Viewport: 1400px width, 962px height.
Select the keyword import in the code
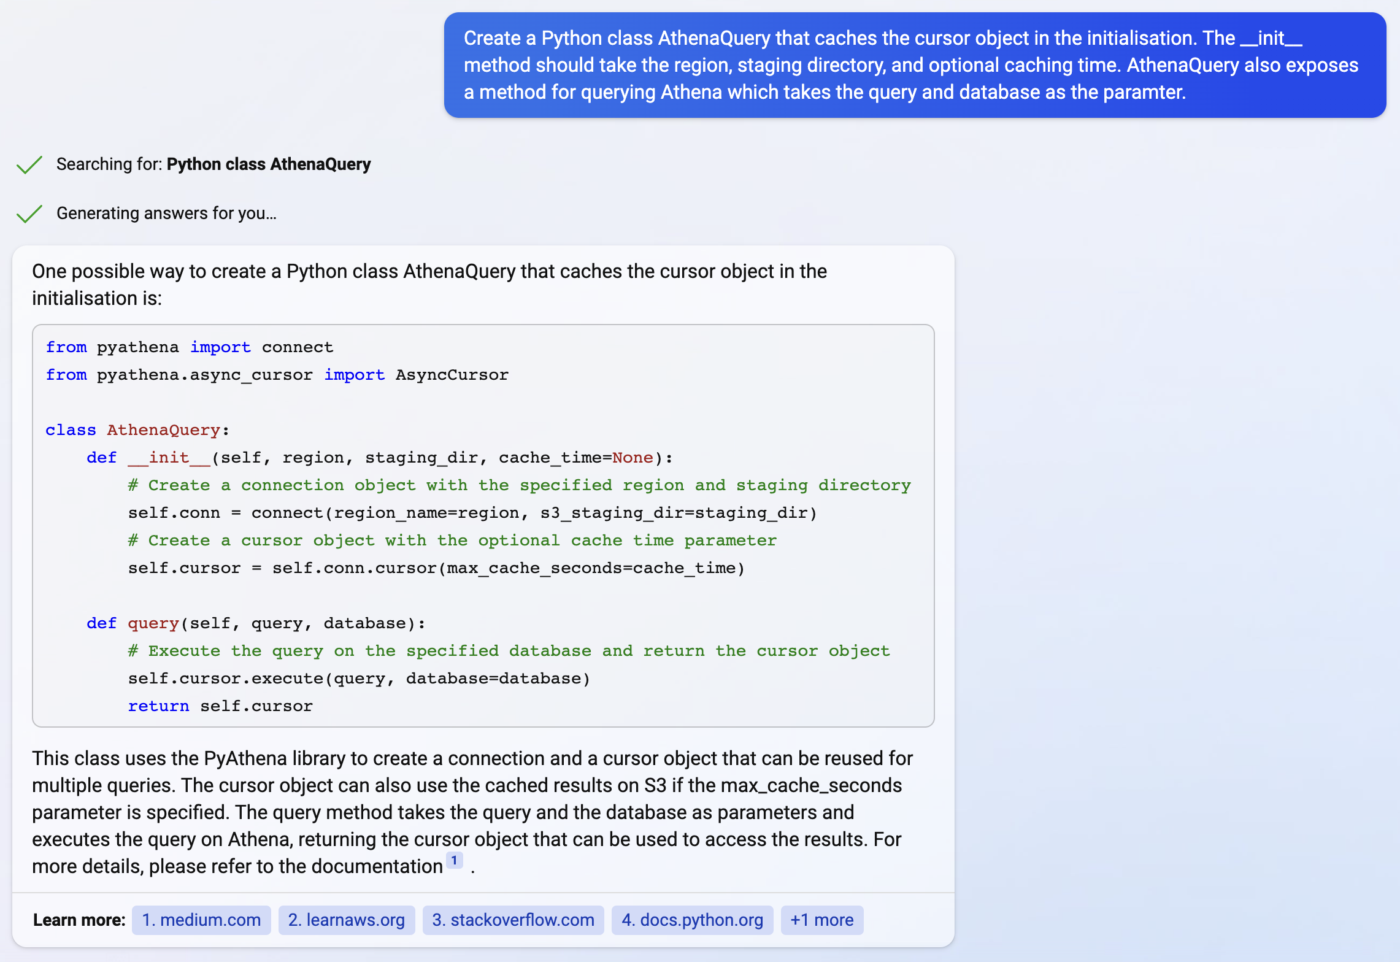[x=220, y=347]
